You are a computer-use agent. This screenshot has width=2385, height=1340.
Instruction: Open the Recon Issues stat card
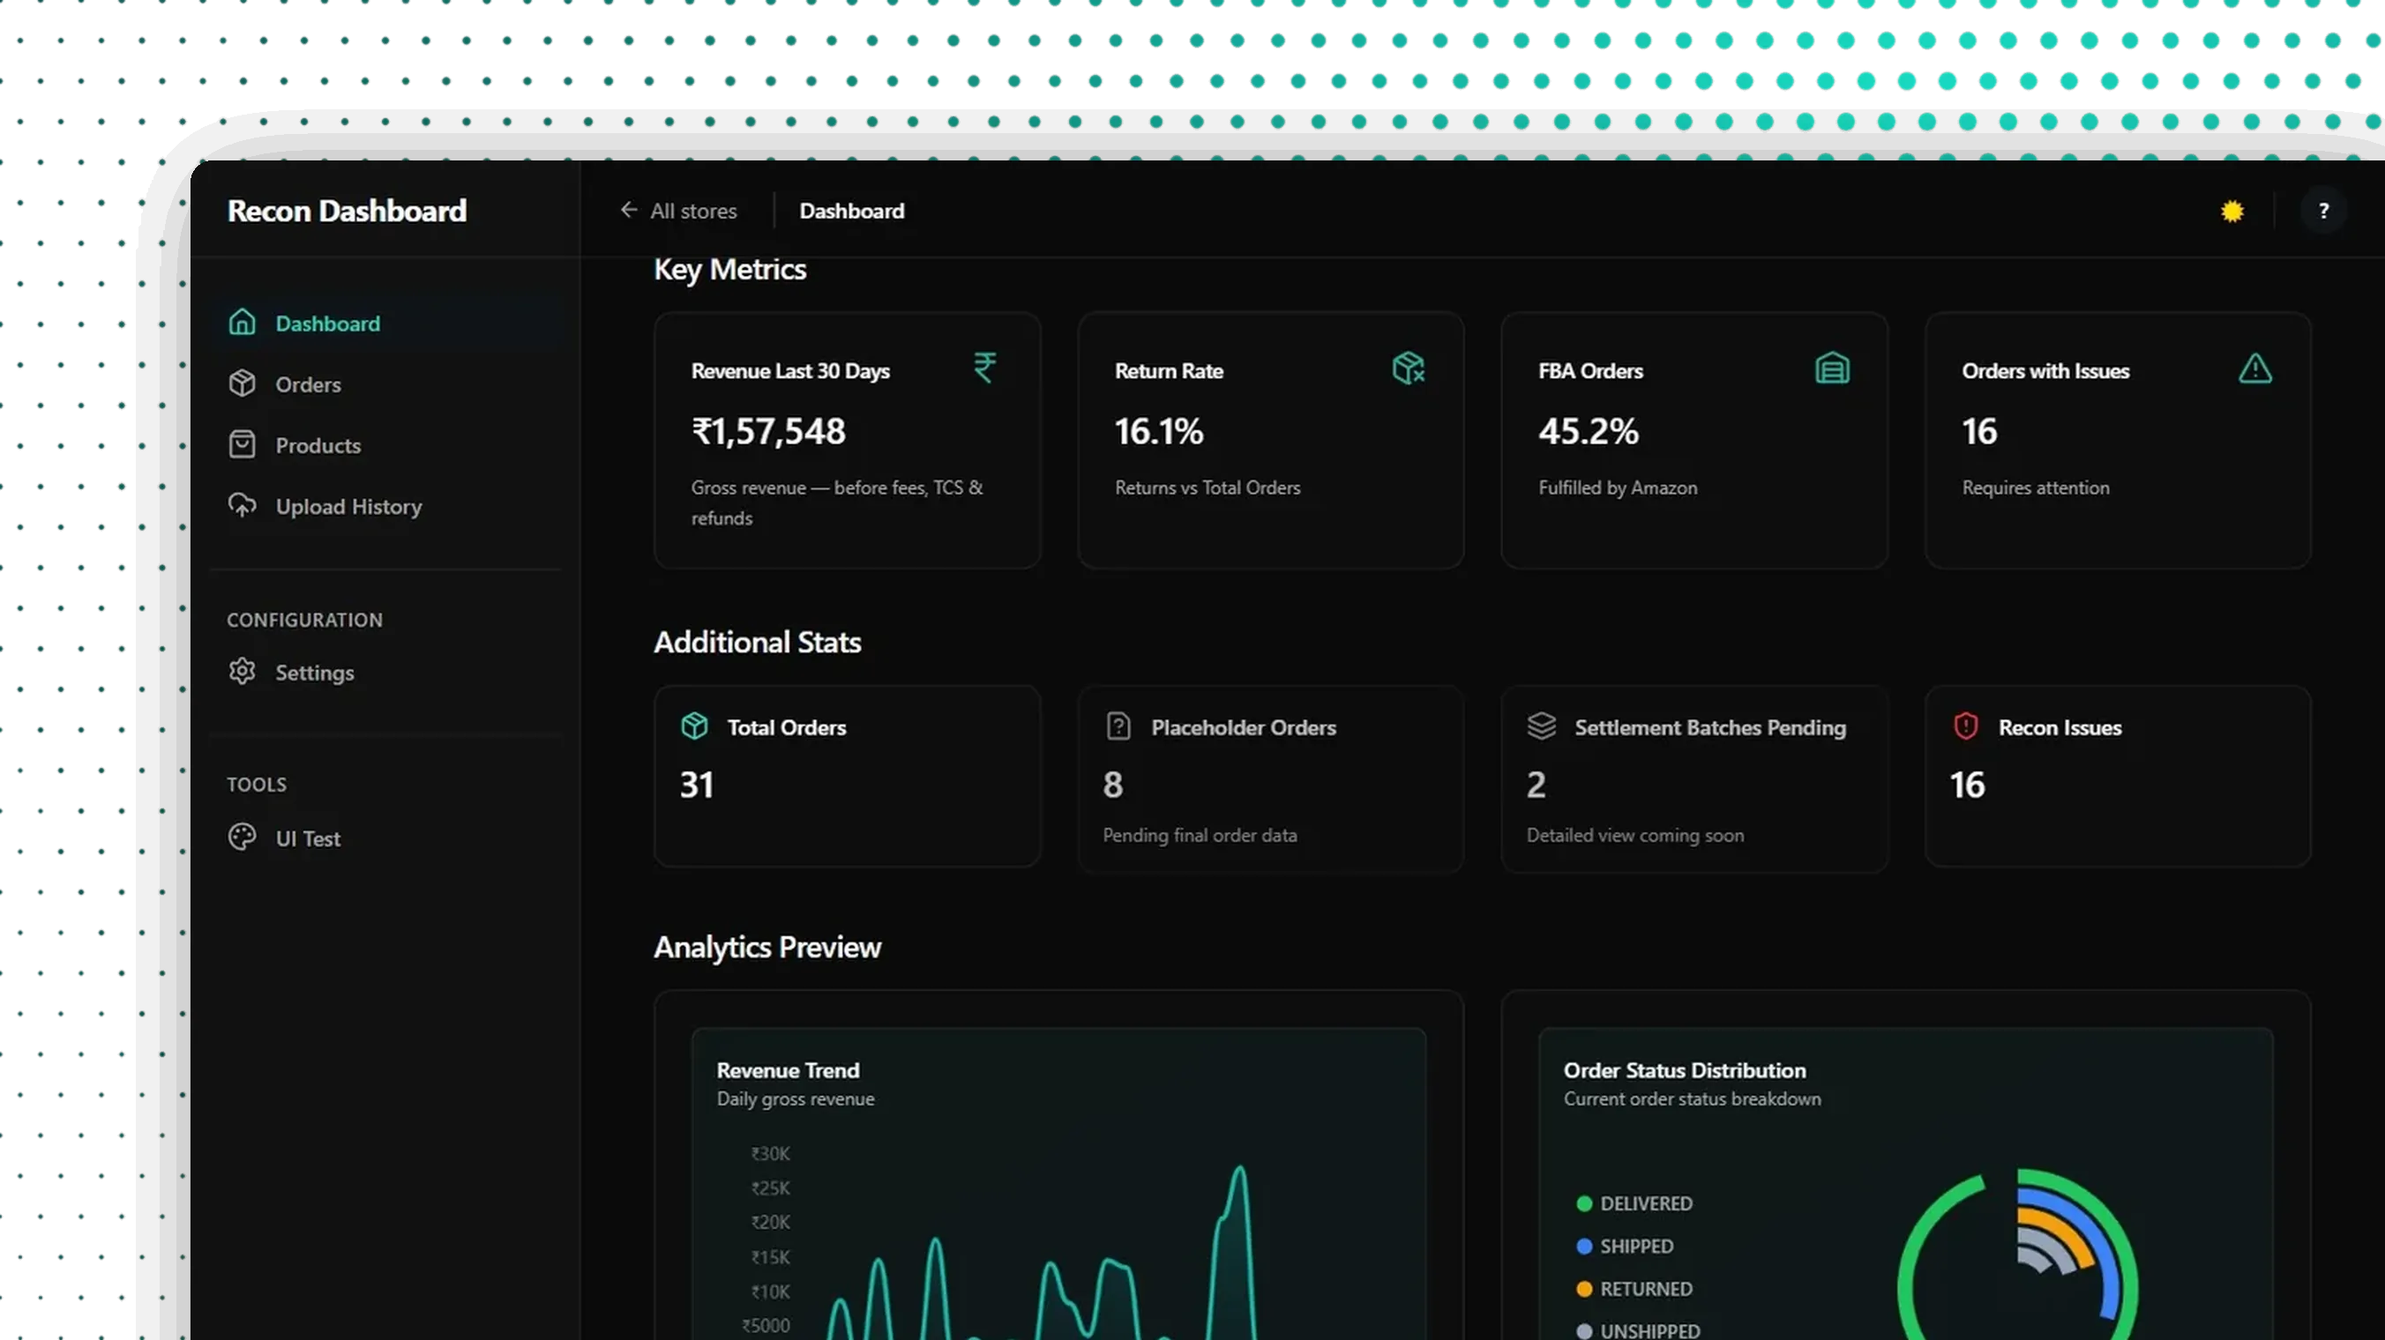click(x=2118, y=777)
